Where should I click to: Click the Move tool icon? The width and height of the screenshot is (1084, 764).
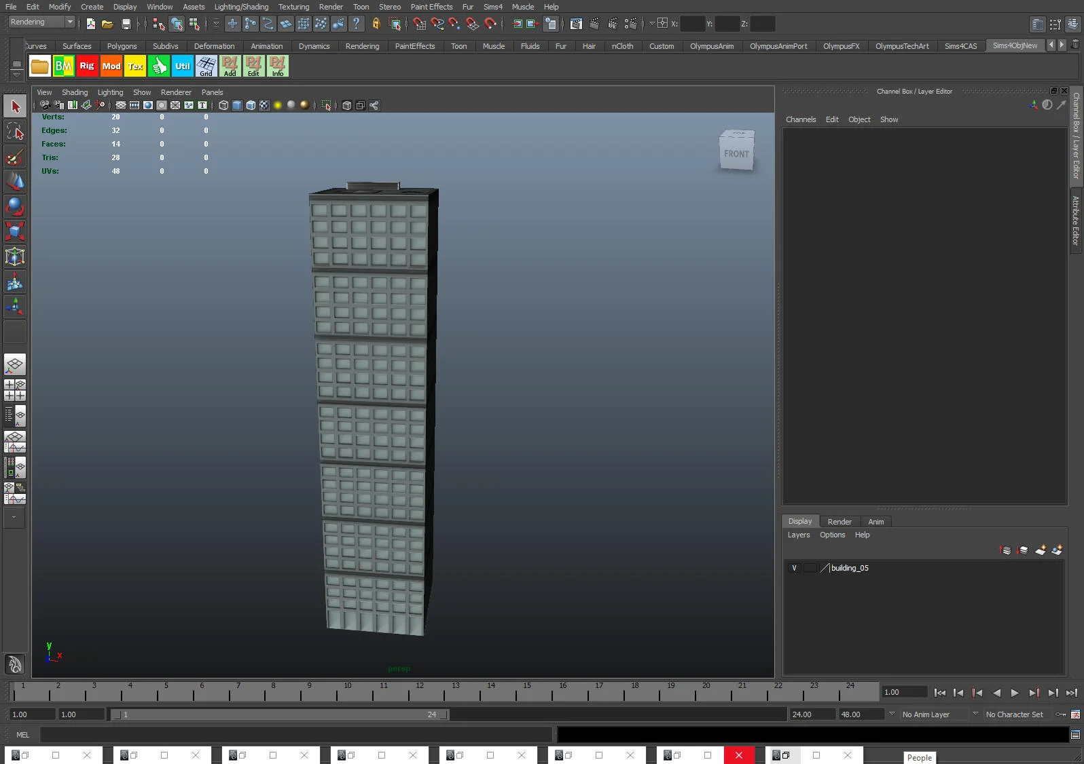(x=15, y=182)
